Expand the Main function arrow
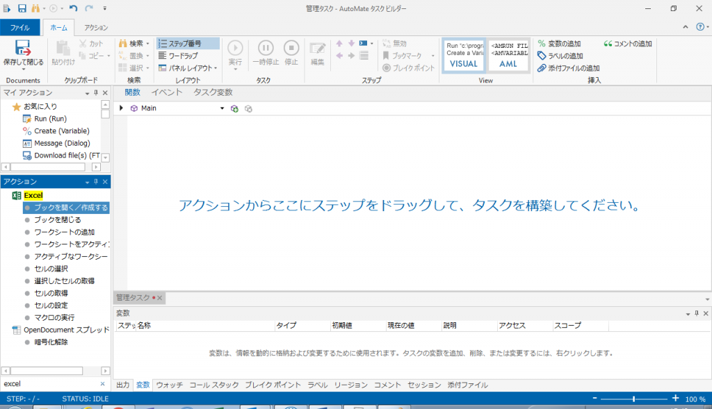 [x=121, y=108]
